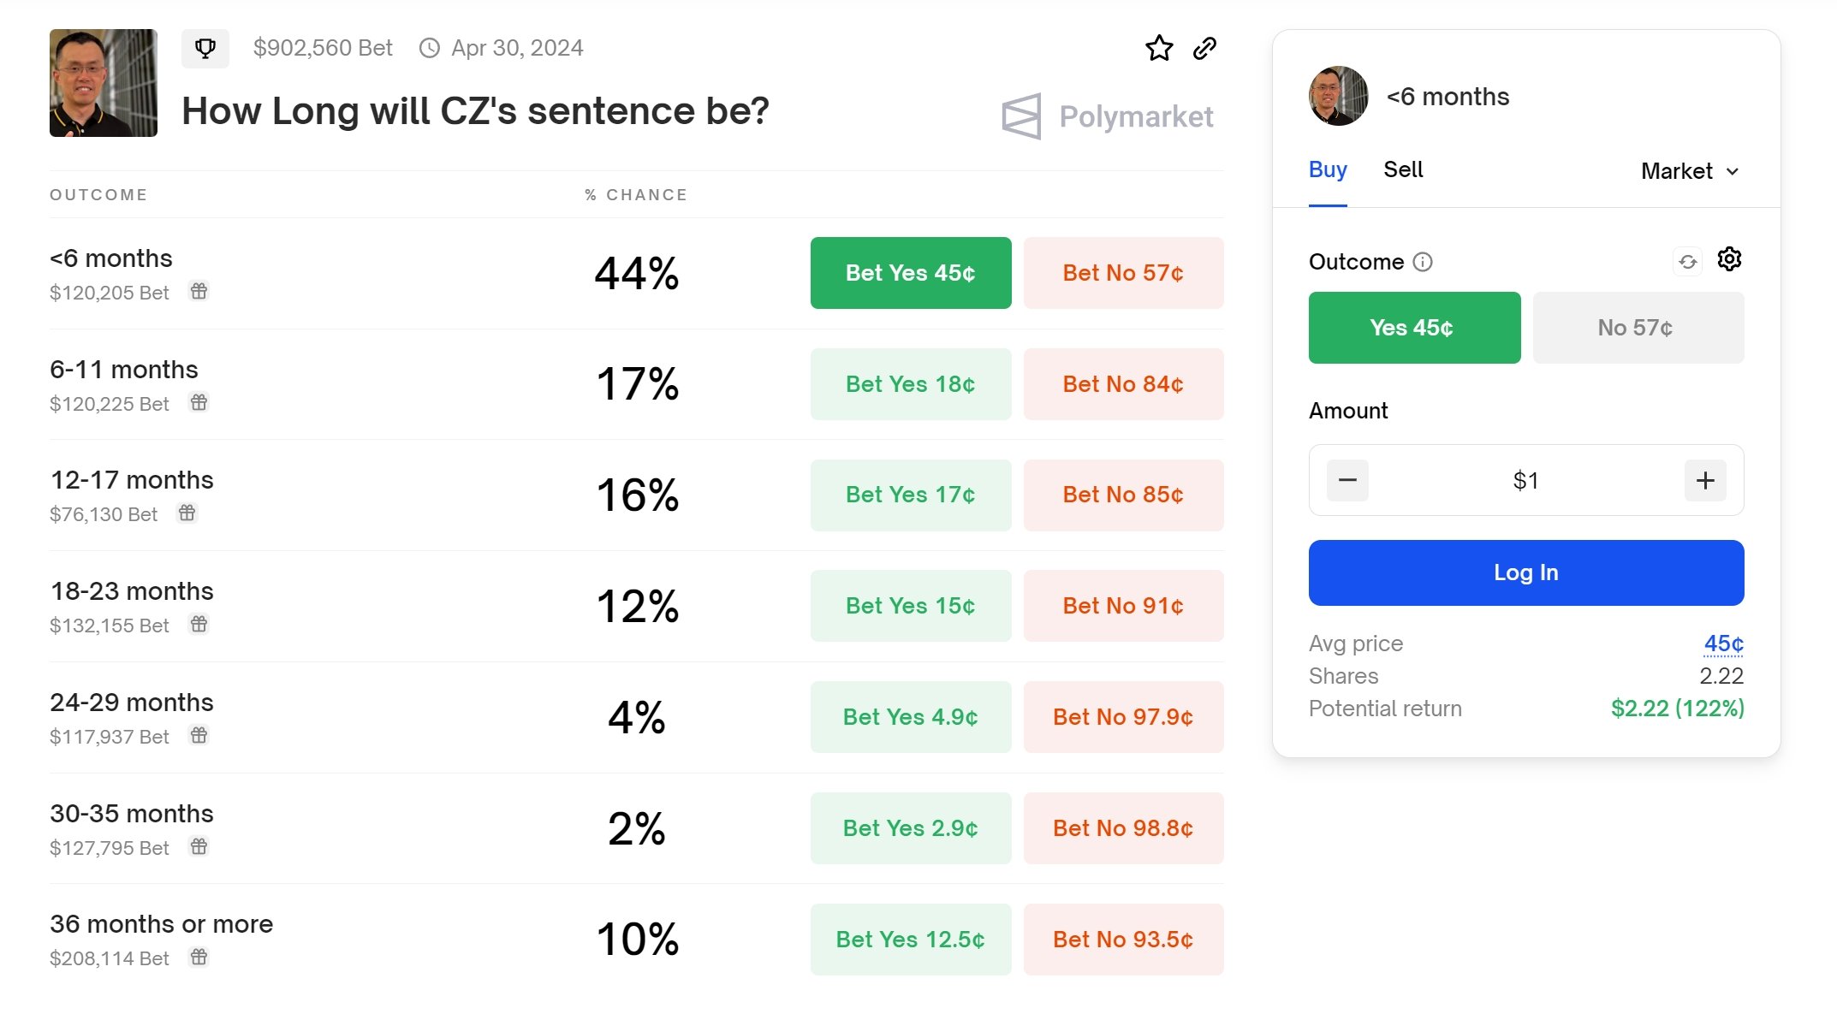Increase the amount with the plus button
Image resolution: width=1837 pixels, height=1014 pixels.
tap(1705, 480)
